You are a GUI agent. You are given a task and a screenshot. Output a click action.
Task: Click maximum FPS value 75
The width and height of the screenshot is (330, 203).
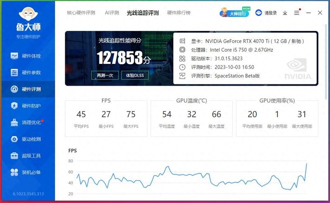point(131,114)
